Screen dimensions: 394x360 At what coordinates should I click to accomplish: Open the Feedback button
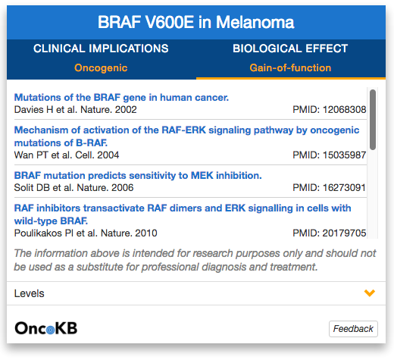(x=353, y=329)
